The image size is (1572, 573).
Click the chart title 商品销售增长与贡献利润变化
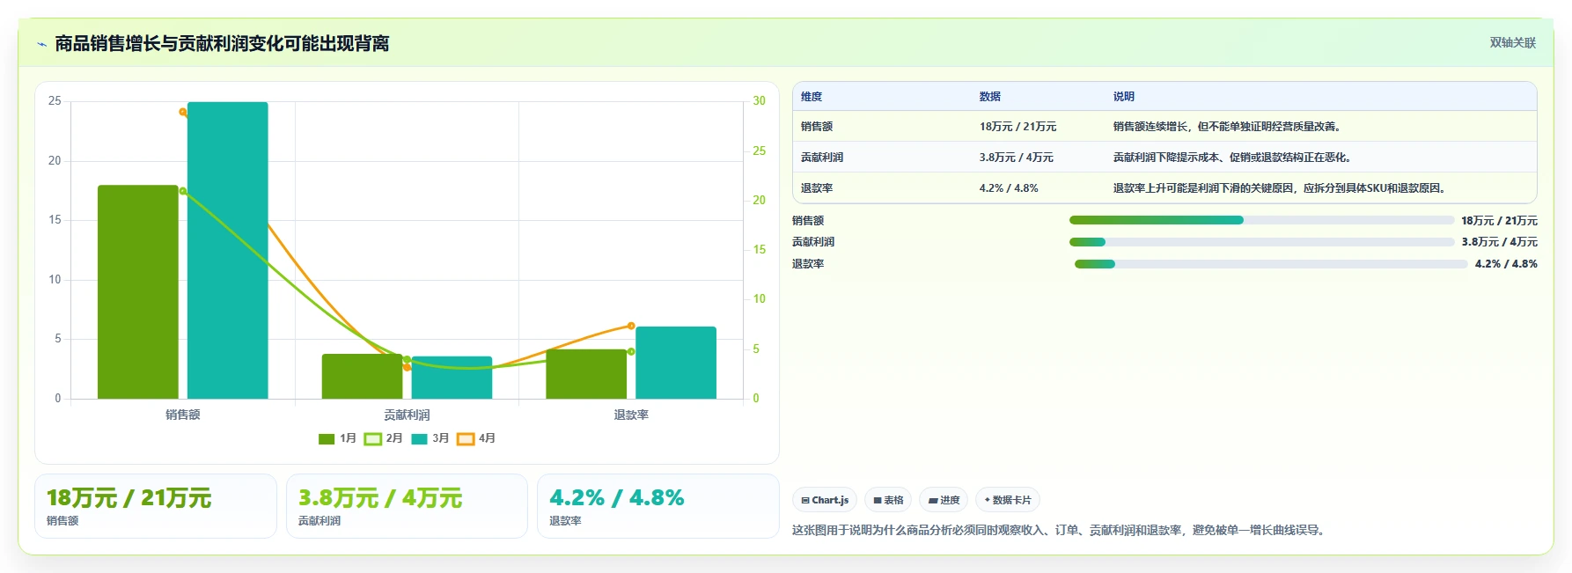click(222, 43)
